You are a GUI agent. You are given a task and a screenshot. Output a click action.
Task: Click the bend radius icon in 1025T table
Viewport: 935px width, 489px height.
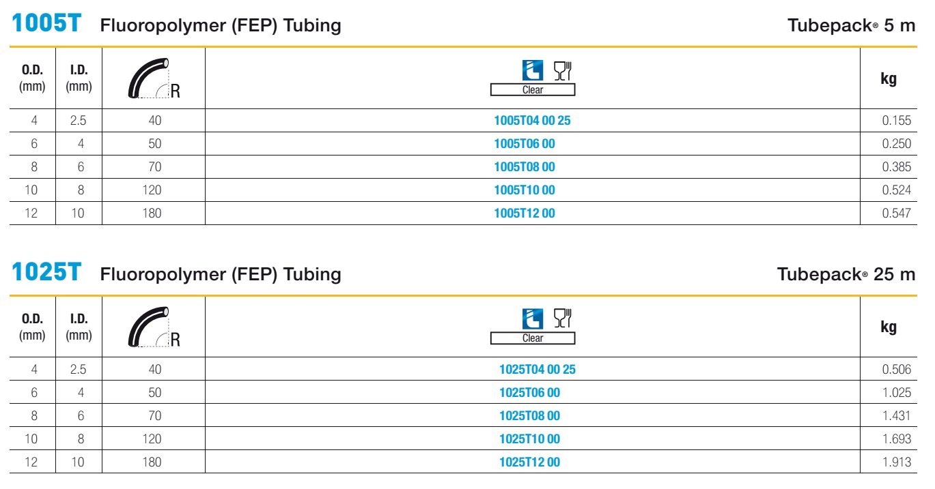point(154,327)
